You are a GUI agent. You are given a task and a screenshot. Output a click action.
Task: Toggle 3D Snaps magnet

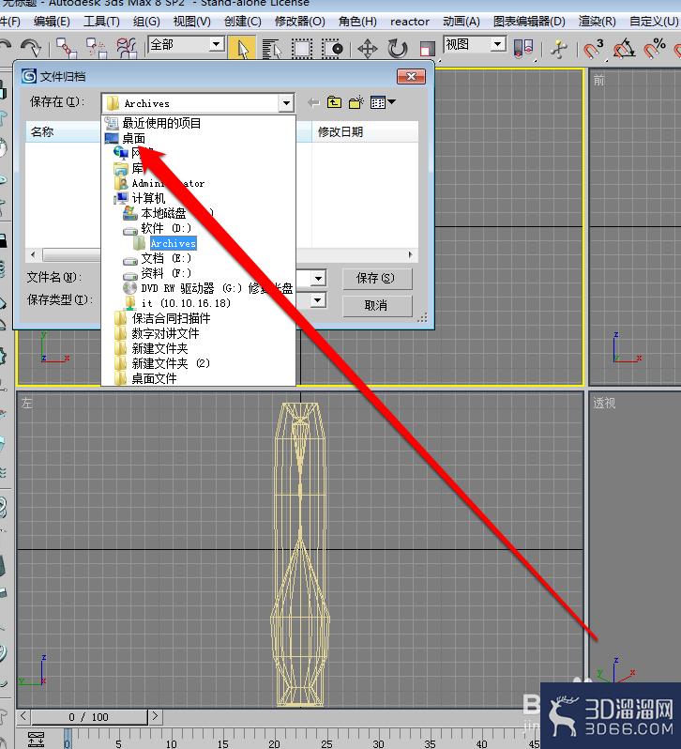point(593,49)
